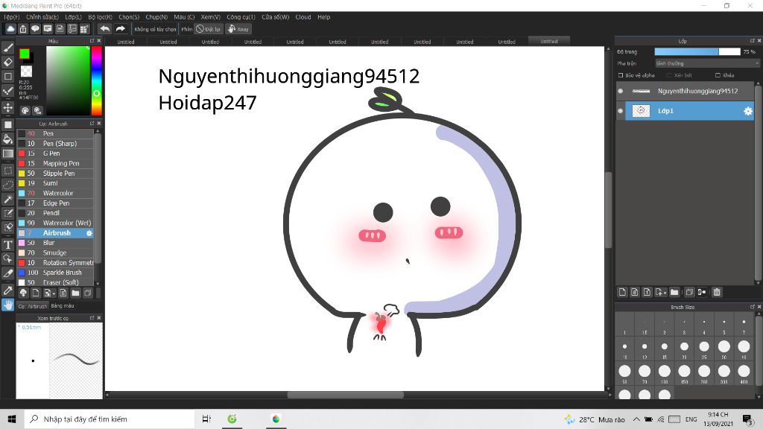Viewport: 763px width, 429px height.
Task: Hide the Nguyenthihuonggiang94512 layer
Action: pyautogui.click(x=620, y=90)
